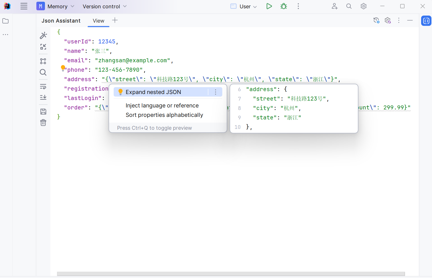The height and width of the screenshot is (278, 432).
Task: Click the save JSON icon
Action: [x=43, y=111]
